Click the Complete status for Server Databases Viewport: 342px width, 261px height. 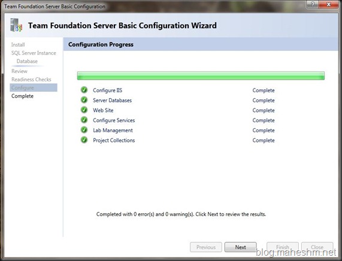[264, 101]
